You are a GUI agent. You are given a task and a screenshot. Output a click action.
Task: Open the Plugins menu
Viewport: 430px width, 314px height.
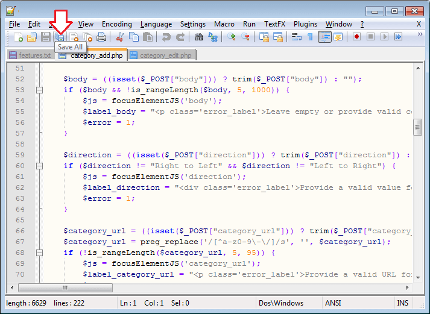[x=305, y=24]
